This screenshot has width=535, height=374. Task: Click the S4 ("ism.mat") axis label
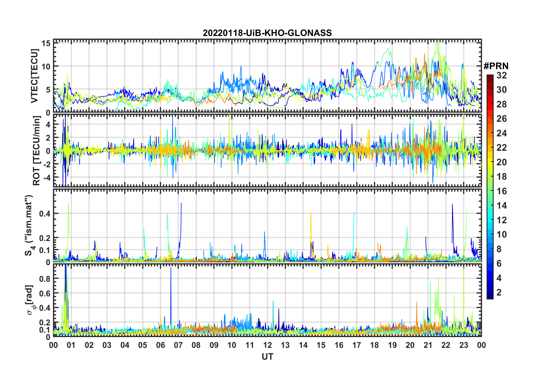pos(29,225)
